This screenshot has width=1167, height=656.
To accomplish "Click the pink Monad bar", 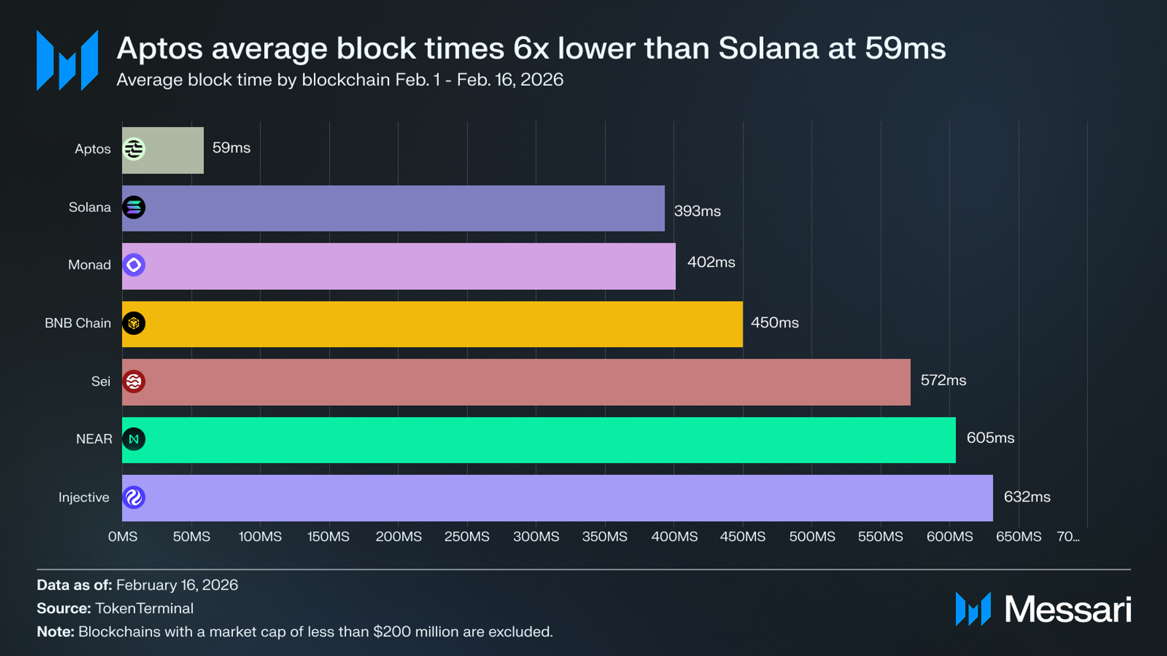I will (399, 266).
